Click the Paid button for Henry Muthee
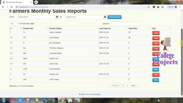 [x=156, y=33]
